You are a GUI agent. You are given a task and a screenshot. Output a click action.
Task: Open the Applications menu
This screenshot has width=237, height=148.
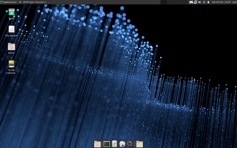tap(10, 2)
